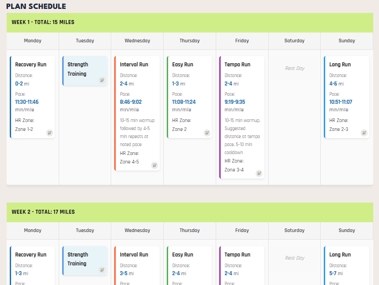Click Week 2 Saturday Rest Day
Image resolution: width=379 pixels, height=285 pixels.
pyautogui.click(x=294, y=258)
